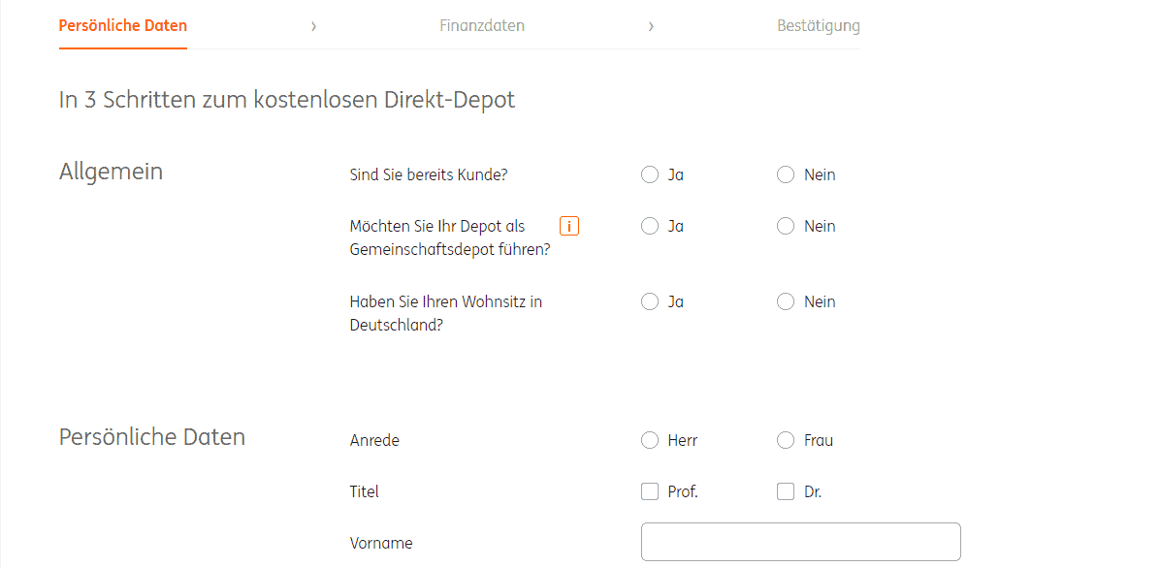
Task: Click the 'Vorname' field label
Action: (381, 543)
